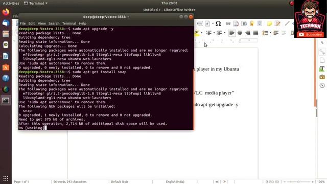Image resolution: width=327 pixels, height=184 pixels.
Task: Open clock Thu 20:03 in top bar
Action: coord(169,3)
